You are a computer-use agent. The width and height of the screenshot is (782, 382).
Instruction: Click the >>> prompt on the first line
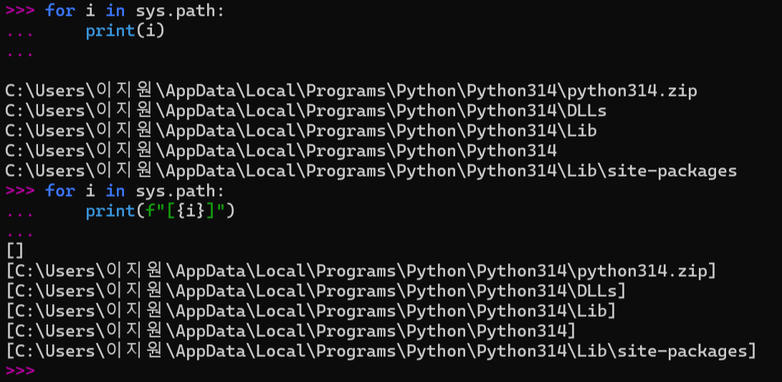(20, 11)
